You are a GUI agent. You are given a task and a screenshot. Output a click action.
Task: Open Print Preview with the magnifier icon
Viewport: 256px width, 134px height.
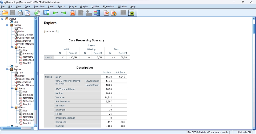coord(27,13)
